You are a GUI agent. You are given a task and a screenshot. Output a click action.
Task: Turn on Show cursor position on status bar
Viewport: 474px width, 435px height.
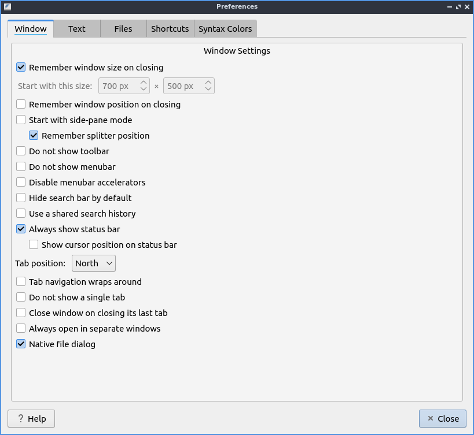click(34, 245)
